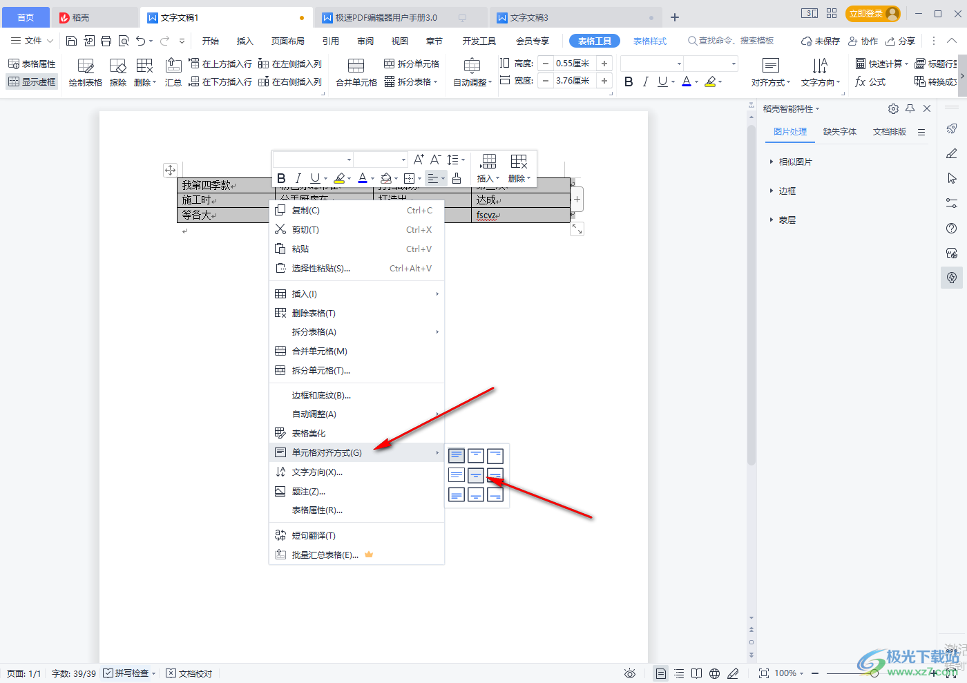Open the 100% zoom level dropdown
Screen dimensions: 967x683
coord(789,673)
